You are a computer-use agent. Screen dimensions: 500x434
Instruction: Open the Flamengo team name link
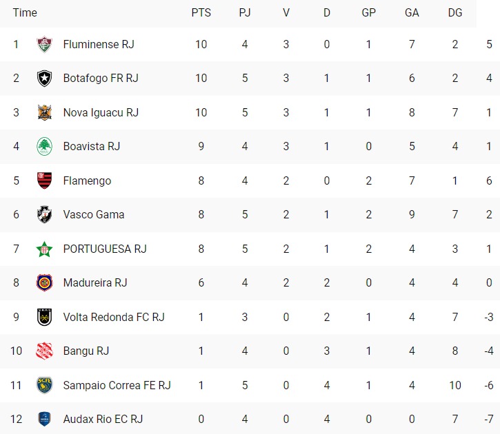coord(87,181)
